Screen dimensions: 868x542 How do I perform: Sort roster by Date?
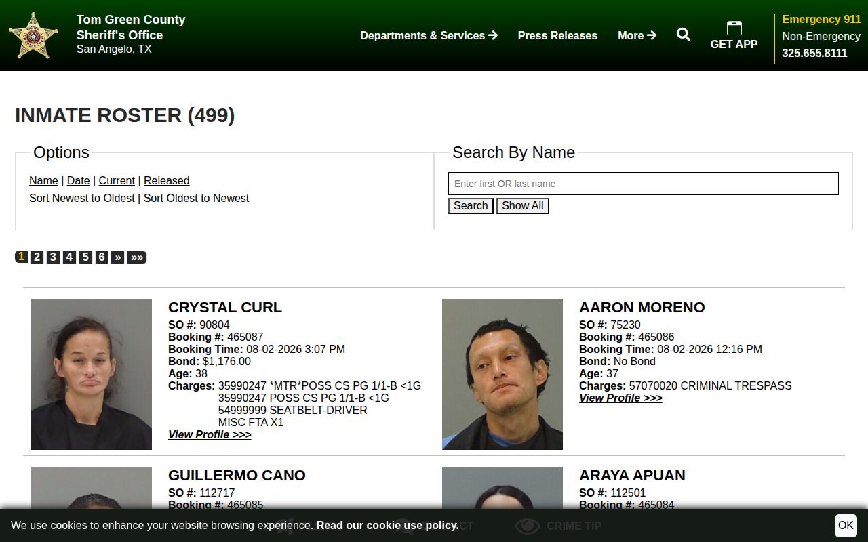pyautogui.click(x=78, y=180)
